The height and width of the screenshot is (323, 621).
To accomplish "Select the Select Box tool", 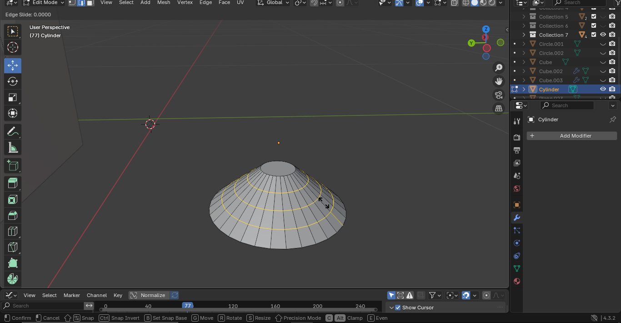I will coord(13,31).
